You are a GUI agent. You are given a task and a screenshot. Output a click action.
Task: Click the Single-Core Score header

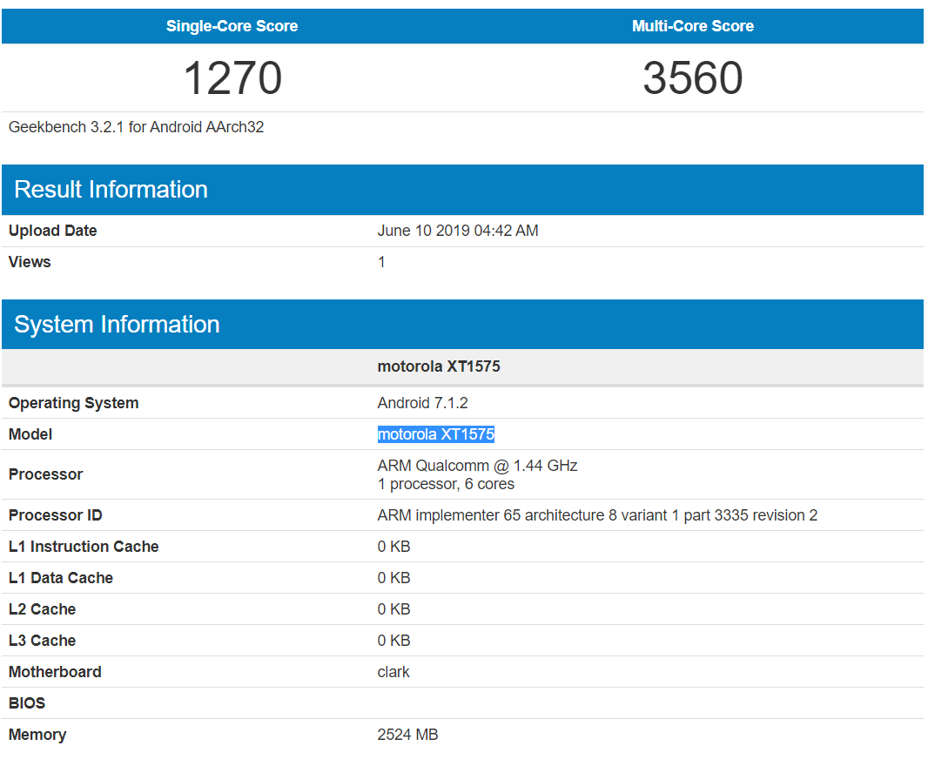click(232, 26)
